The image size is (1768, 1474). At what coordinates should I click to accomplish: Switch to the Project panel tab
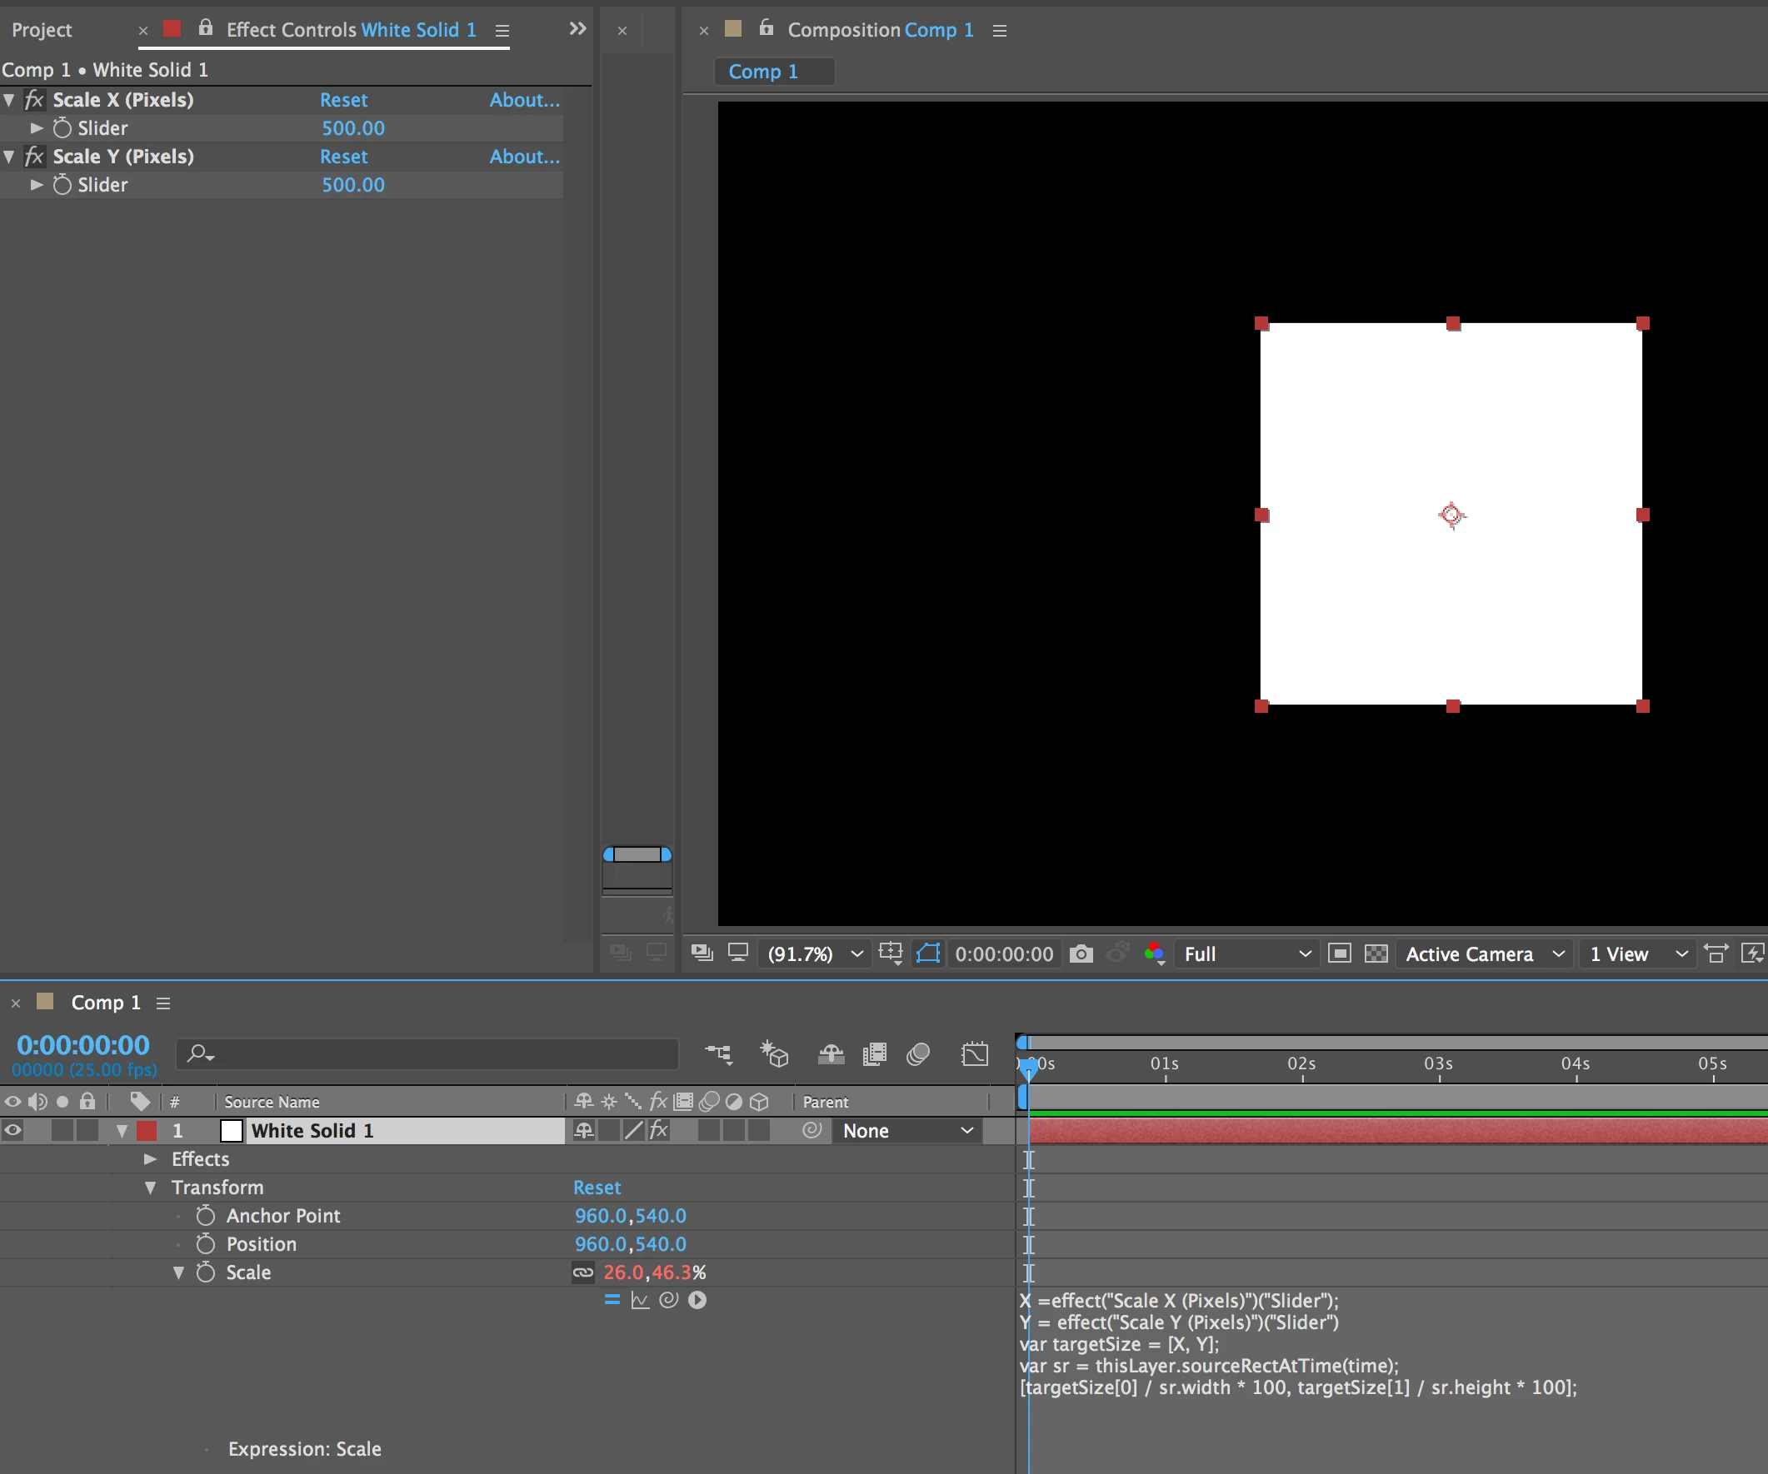click(42, 29)
